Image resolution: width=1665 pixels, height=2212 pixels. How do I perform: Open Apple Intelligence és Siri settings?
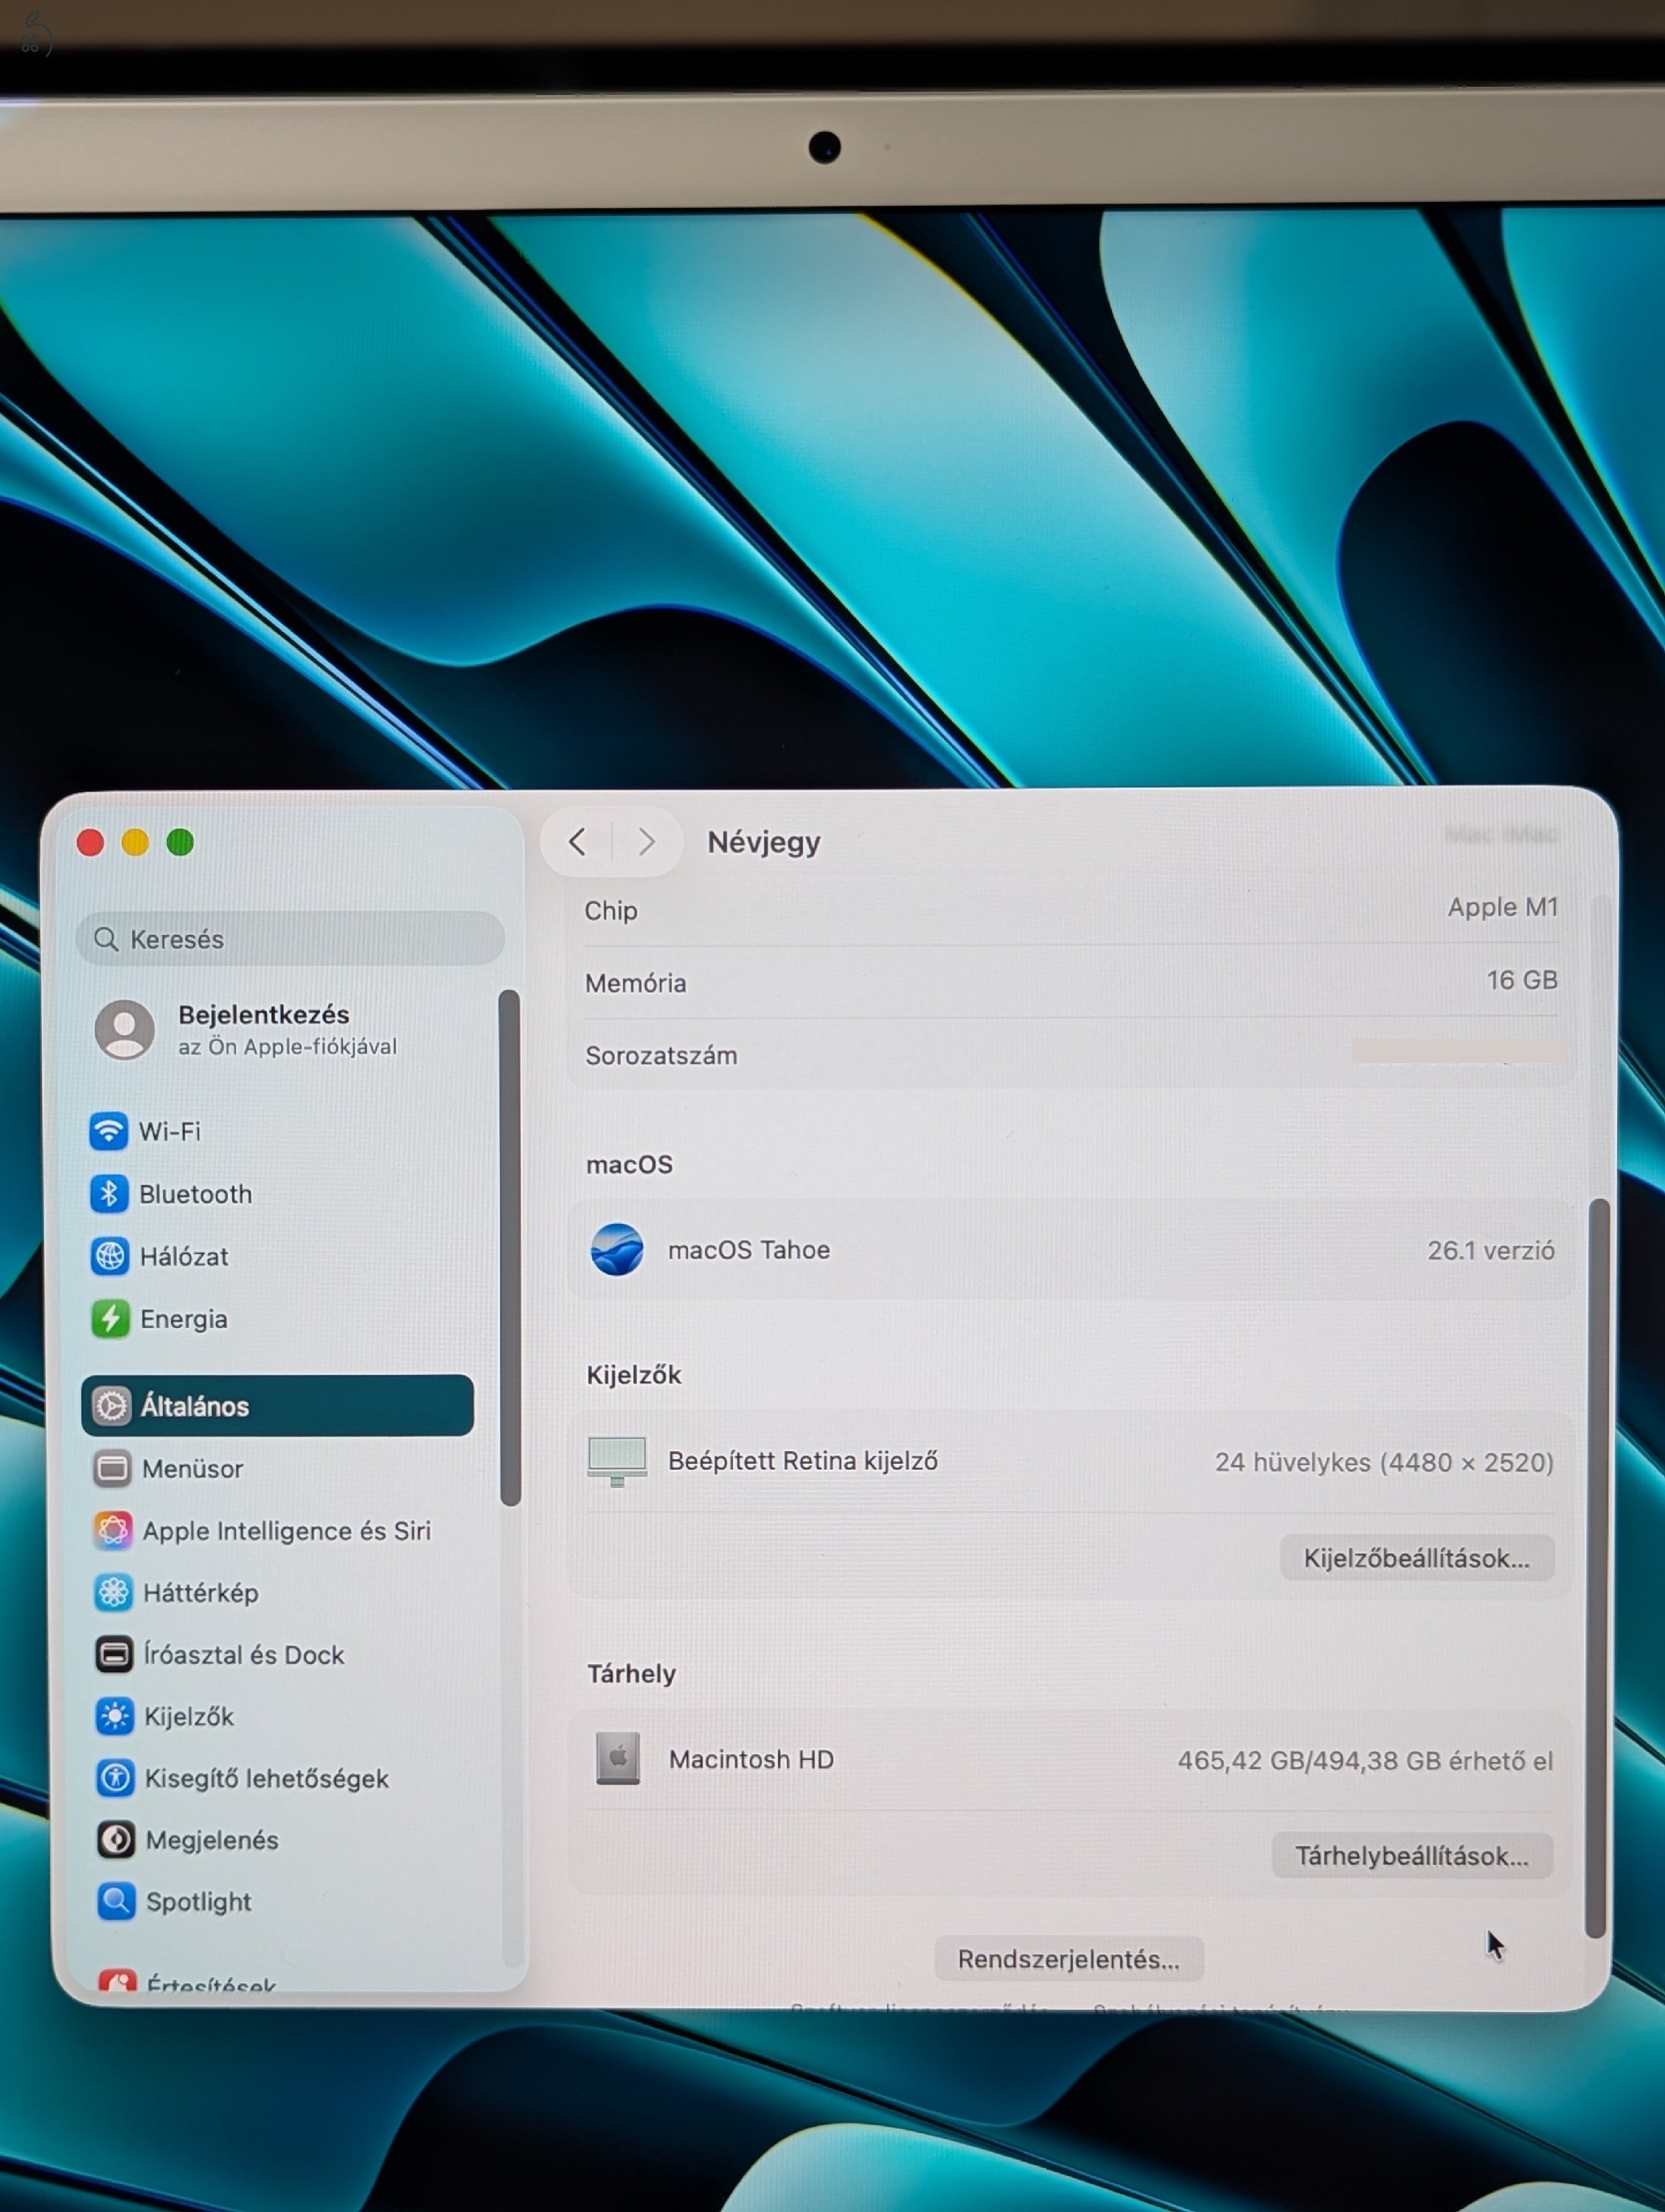tap(113, 1530)
